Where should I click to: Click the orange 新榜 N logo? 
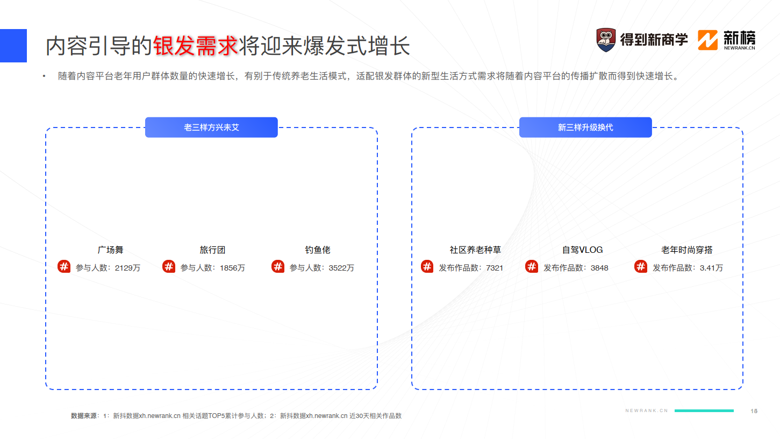tap(708, 40)
